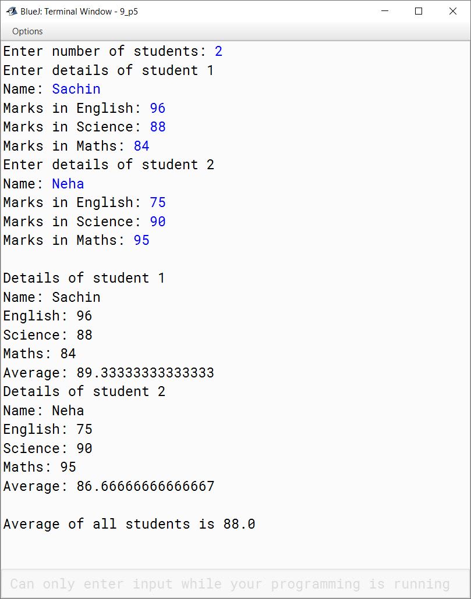Click Sachin's English marks input 96
This screenshot has width=471, height=599.
pos(158,108)
